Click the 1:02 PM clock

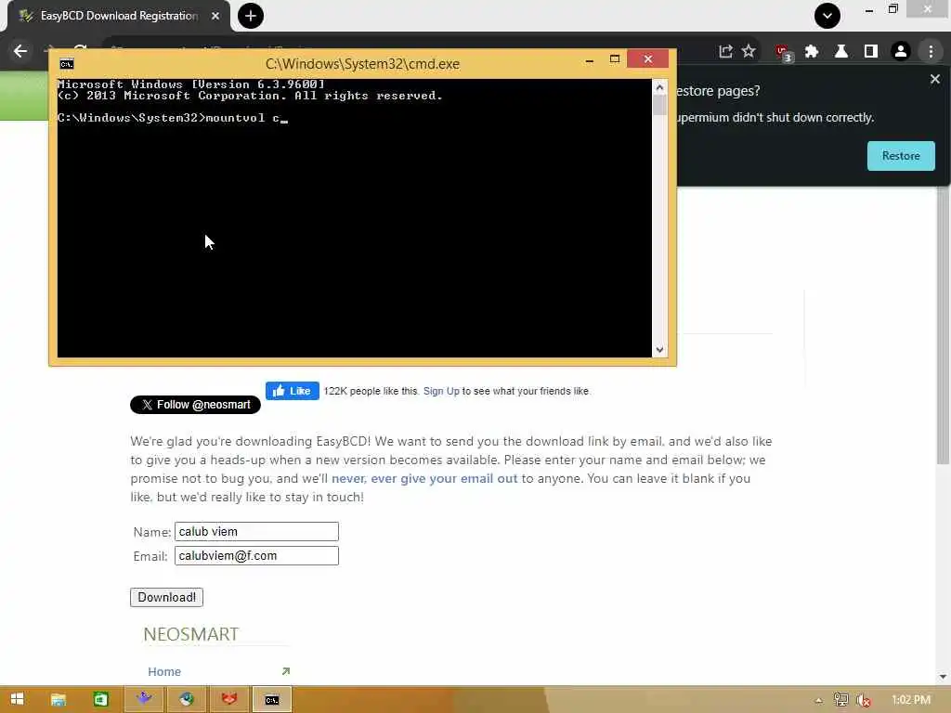pos(911,700)
